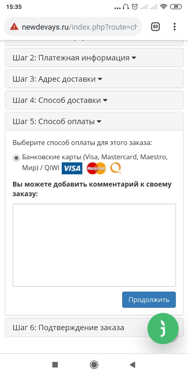
Task: Tap the newdevays.ru address bar URL
Action: pyautogui.click(x=80, y=27)
